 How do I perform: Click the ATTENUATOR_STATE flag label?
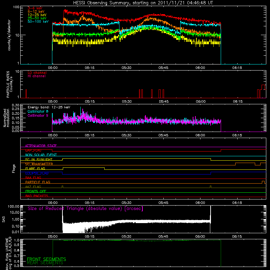(x=41, y=146)
